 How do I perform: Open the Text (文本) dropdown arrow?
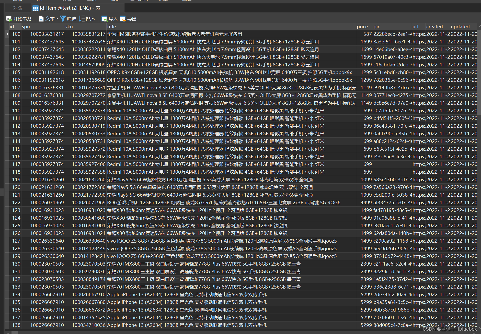pos(57,19)
